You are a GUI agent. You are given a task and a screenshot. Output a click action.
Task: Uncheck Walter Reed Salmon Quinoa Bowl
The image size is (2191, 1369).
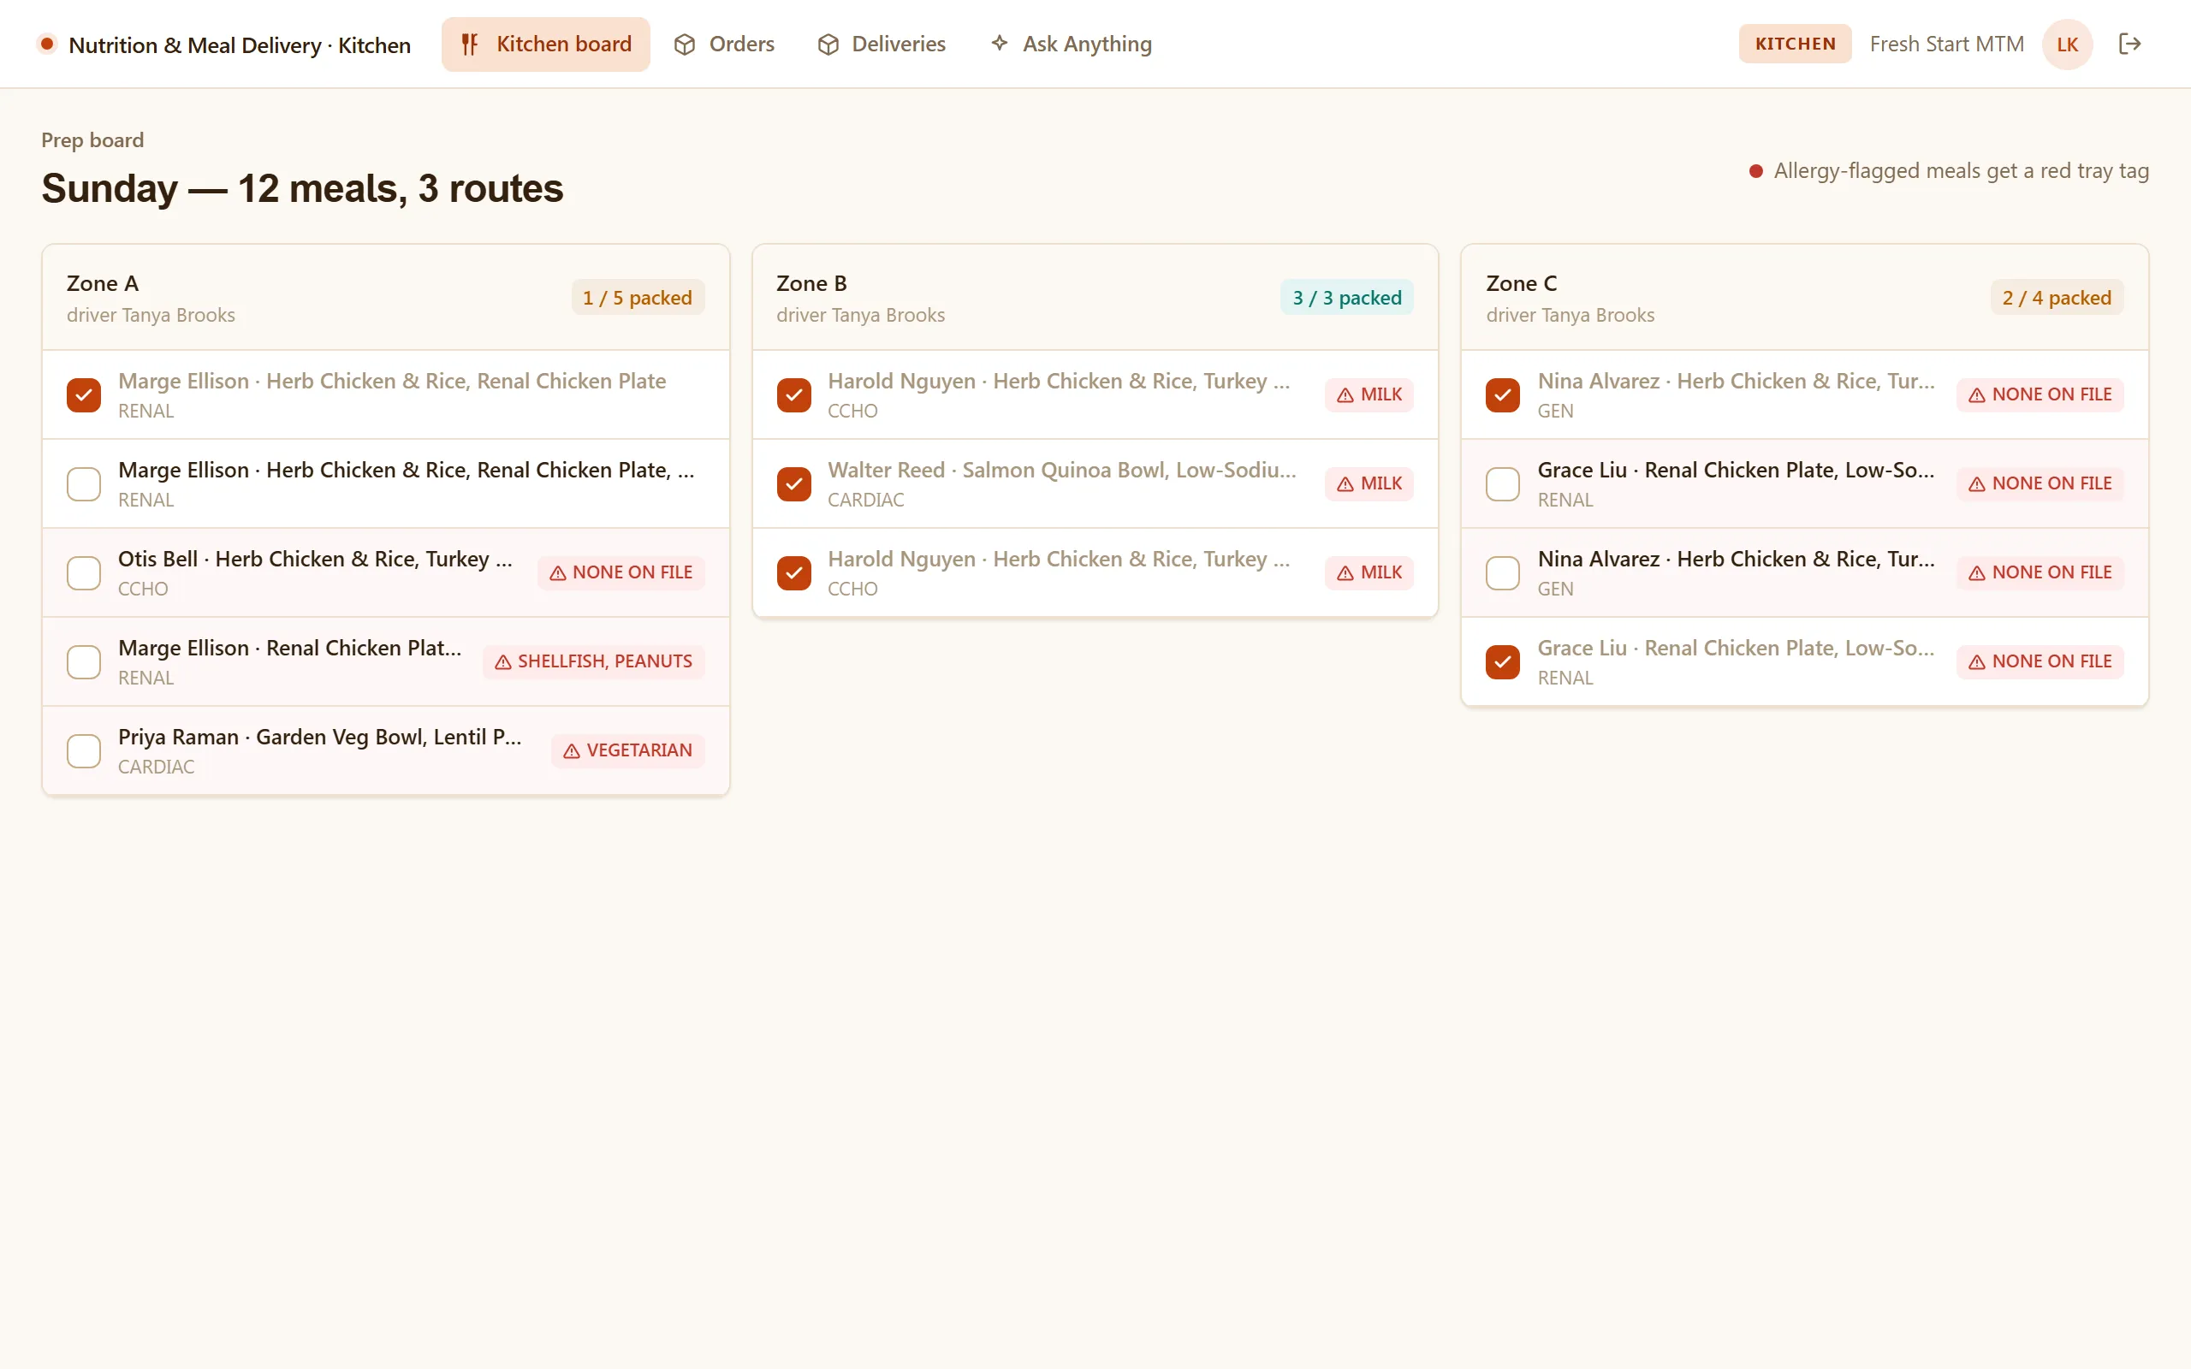(x=793, y=484)
